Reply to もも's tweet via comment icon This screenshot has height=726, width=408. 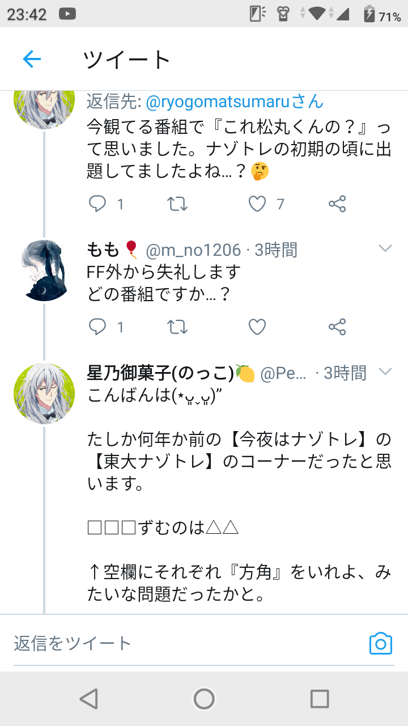coord(98,327)
